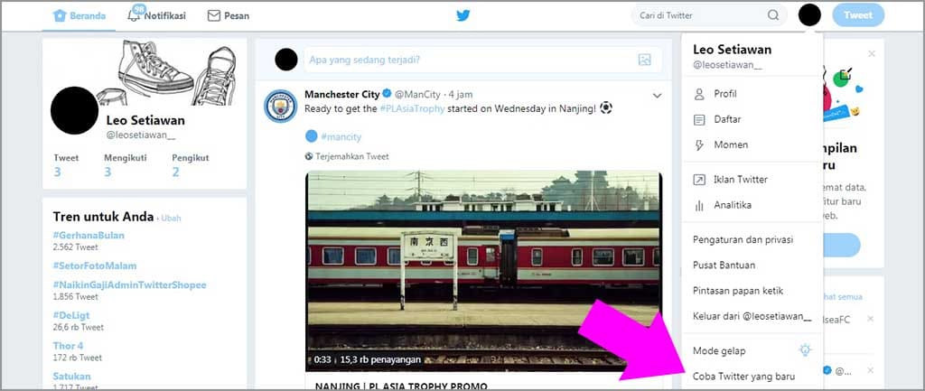Click the Apa yang sedang terjadi field

pyautogui.click(x=470, y=61)
